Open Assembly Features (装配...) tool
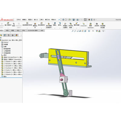121x121 pixels. [x=55, y=24]
